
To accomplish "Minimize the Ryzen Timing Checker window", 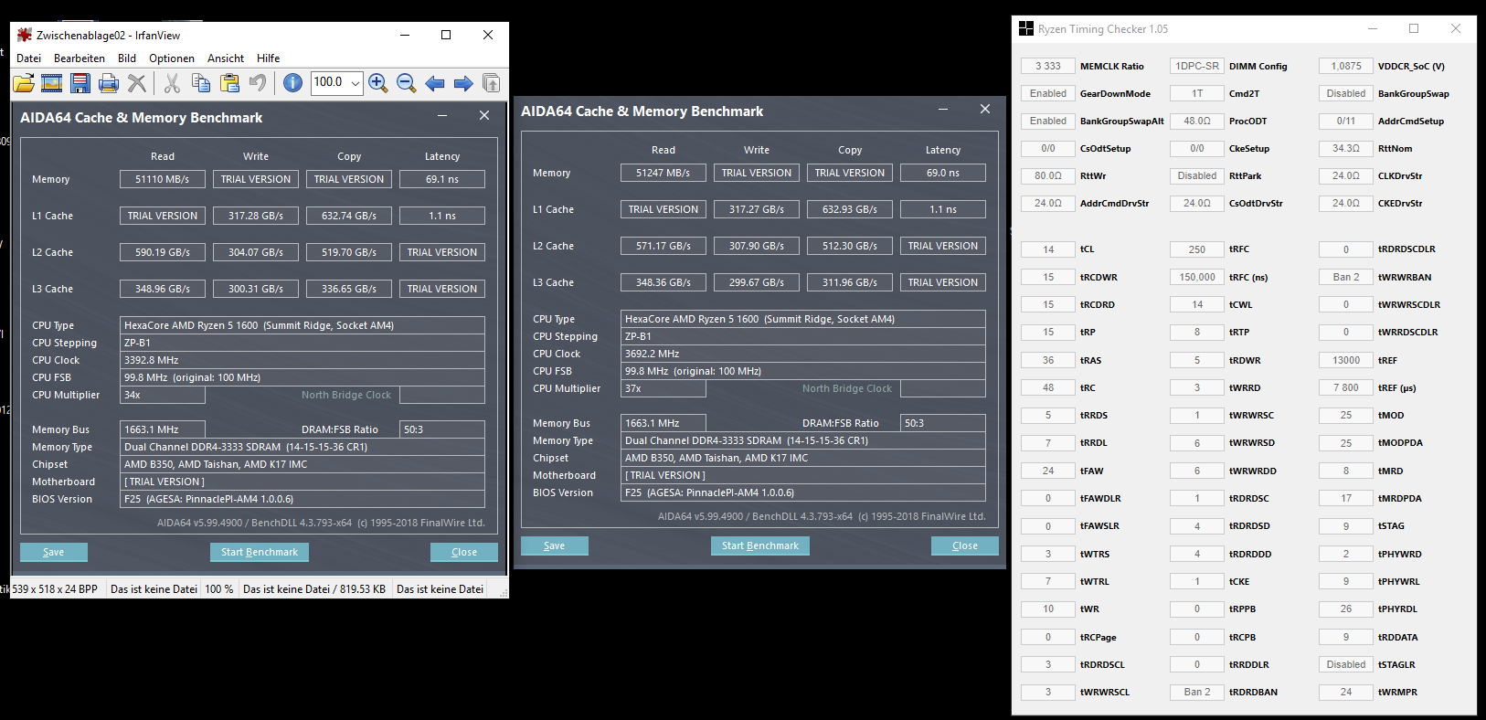I will (x=1372, y=28).
